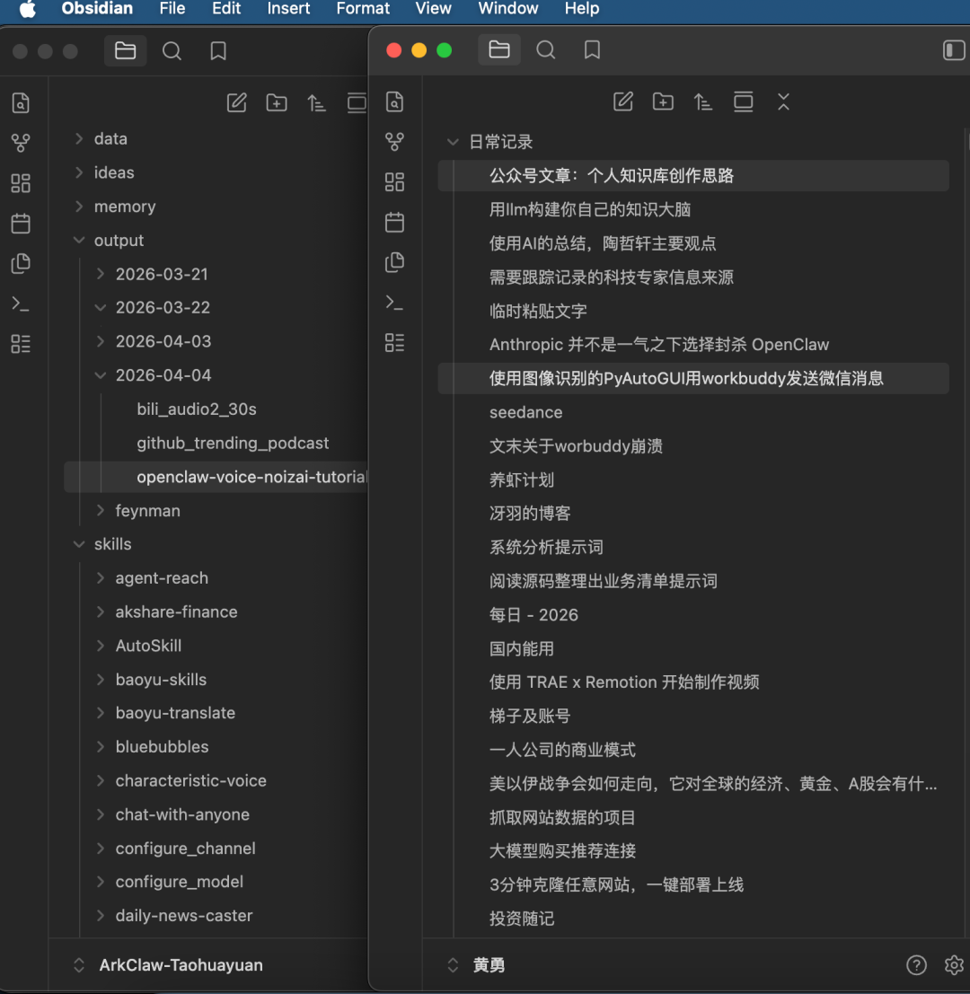
Task: Create new folder in the back window
Action: [277, 102]
